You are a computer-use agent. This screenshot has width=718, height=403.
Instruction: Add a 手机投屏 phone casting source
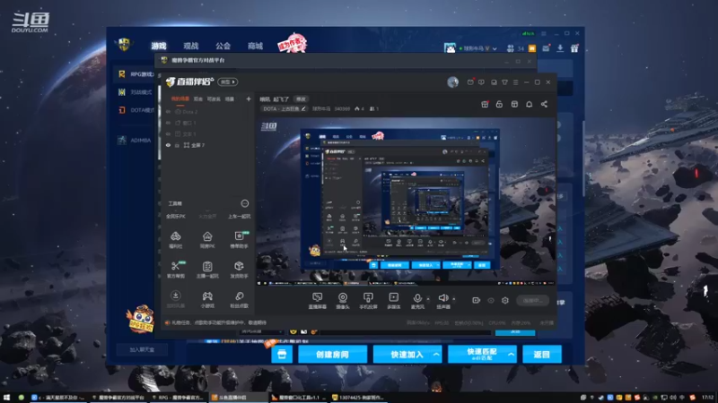pos(368,301)
